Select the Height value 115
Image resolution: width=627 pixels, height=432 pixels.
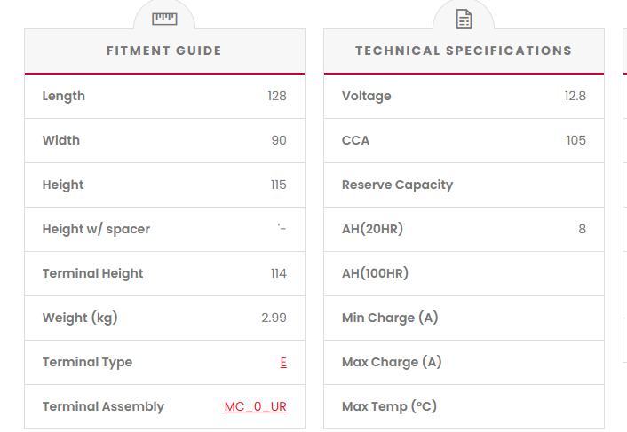pyautogui.click(x=279, y=185)
